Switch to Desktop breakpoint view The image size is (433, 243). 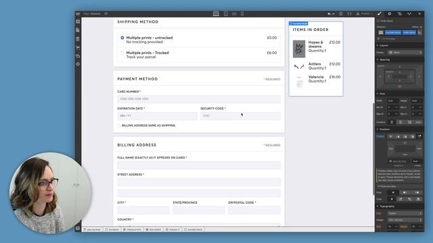pos(216,13)
